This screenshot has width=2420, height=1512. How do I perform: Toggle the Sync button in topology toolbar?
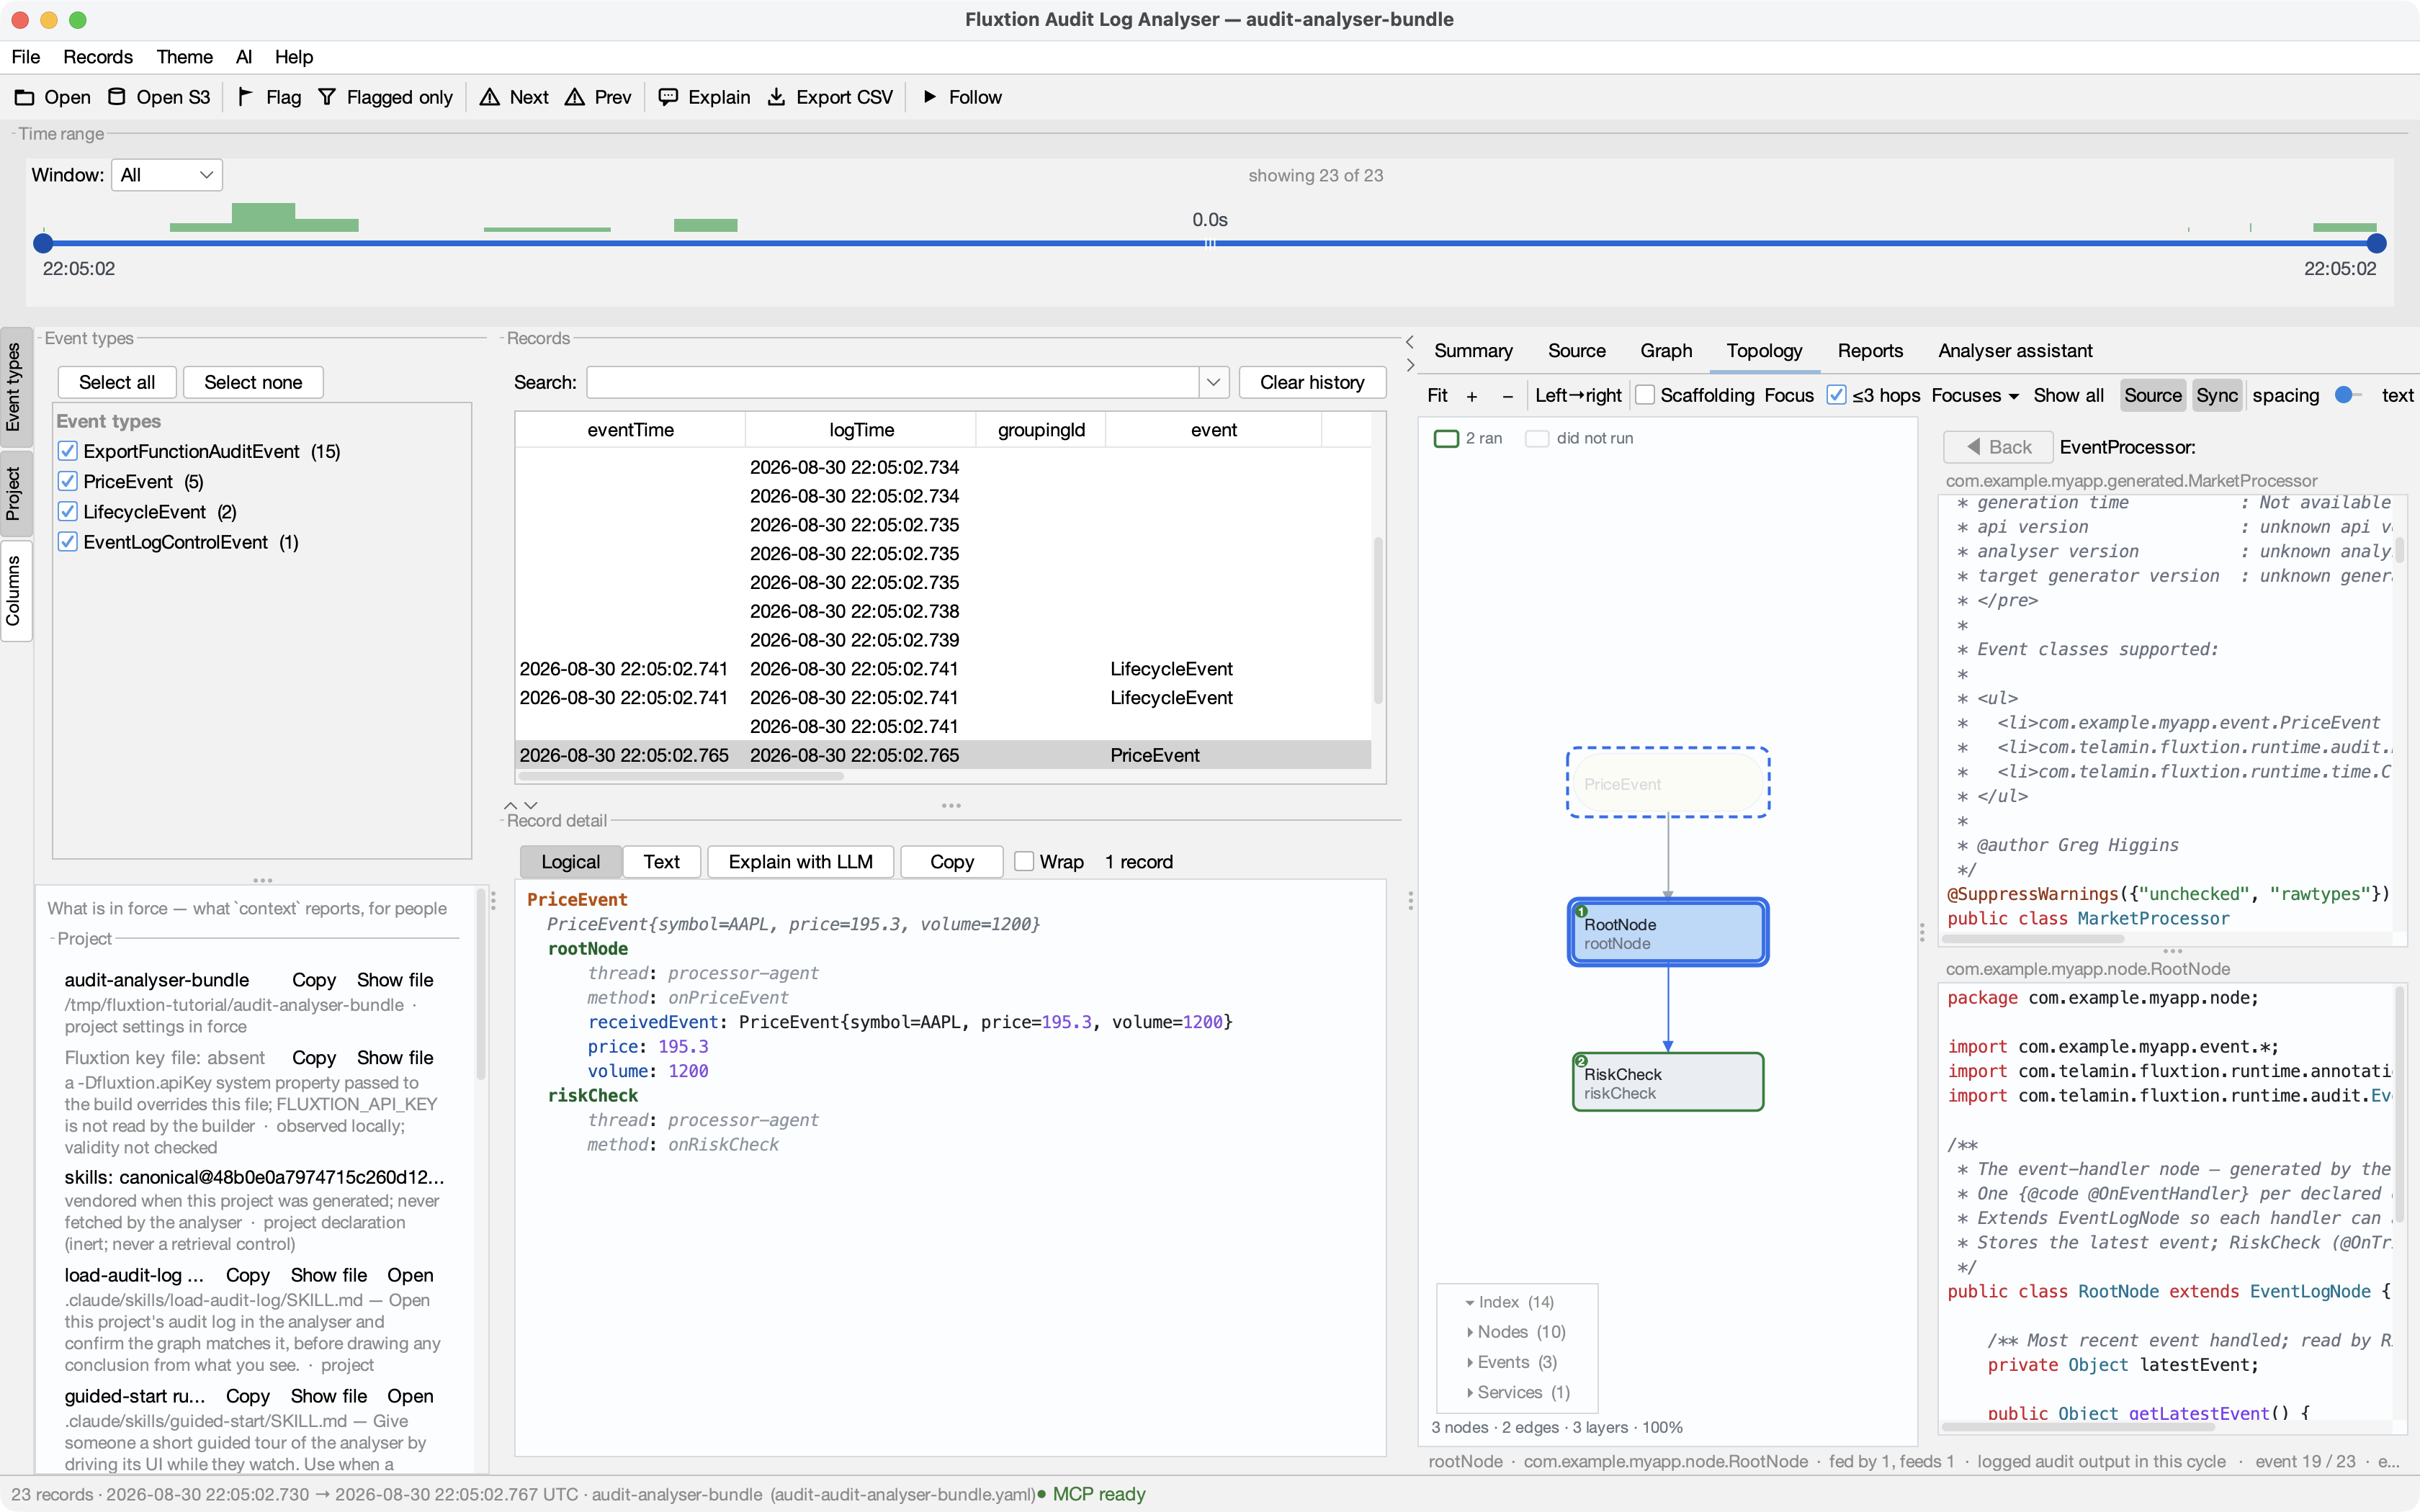2216,396
